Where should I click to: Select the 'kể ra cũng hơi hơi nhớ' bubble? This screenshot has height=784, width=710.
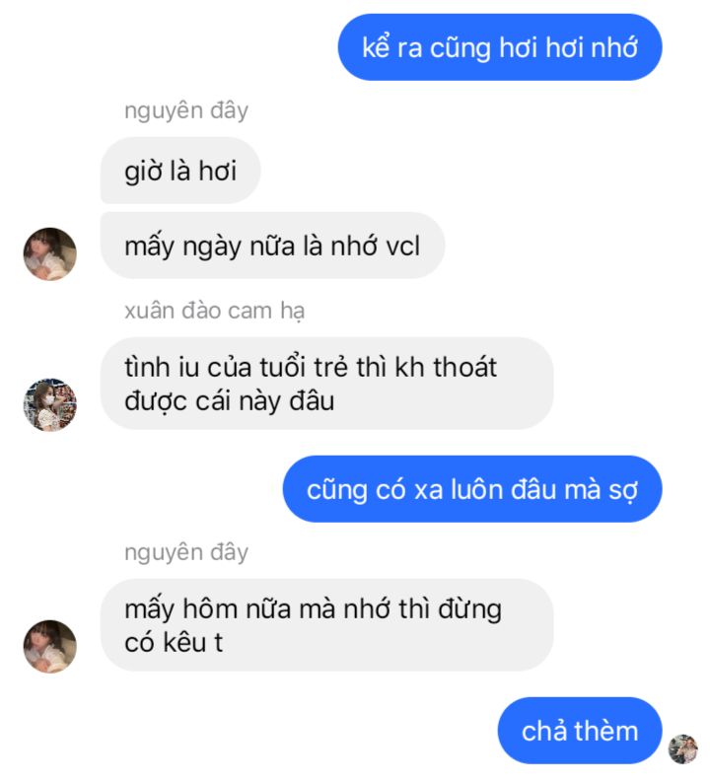pos(500,47)
